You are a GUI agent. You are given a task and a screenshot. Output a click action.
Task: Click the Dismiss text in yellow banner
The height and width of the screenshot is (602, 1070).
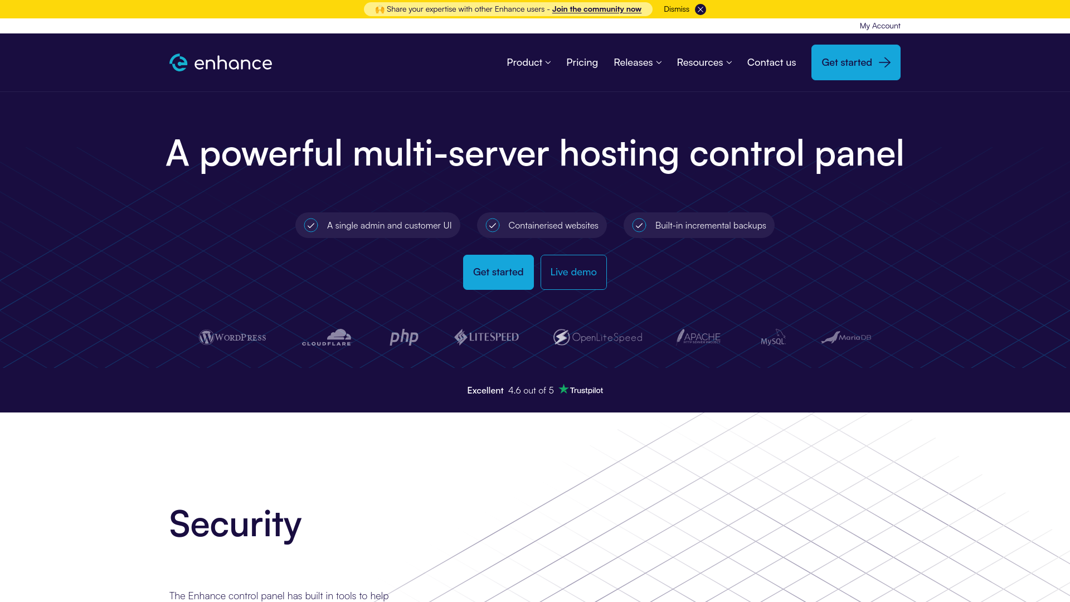tap(676, 9)
